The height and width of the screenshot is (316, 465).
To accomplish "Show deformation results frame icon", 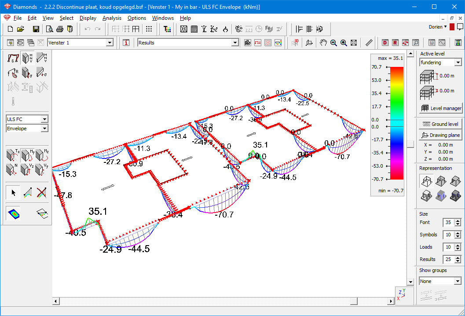I will tap(13, 58).
